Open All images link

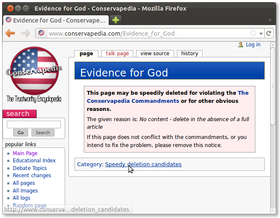tap(25, 190)
